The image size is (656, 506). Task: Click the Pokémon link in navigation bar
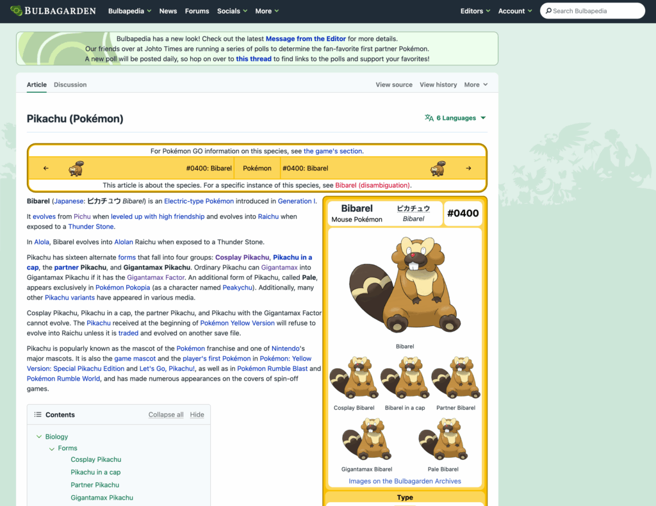tap(257, 168)
